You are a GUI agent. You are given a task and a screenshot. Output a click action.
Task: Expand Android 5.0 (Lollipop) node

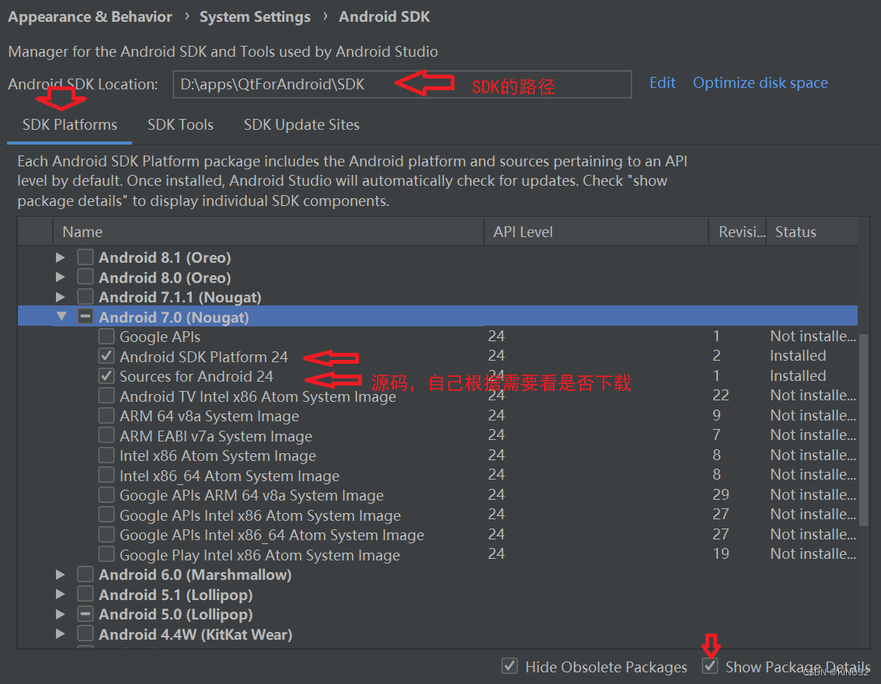pyautogui.click(x=60, y=614)
